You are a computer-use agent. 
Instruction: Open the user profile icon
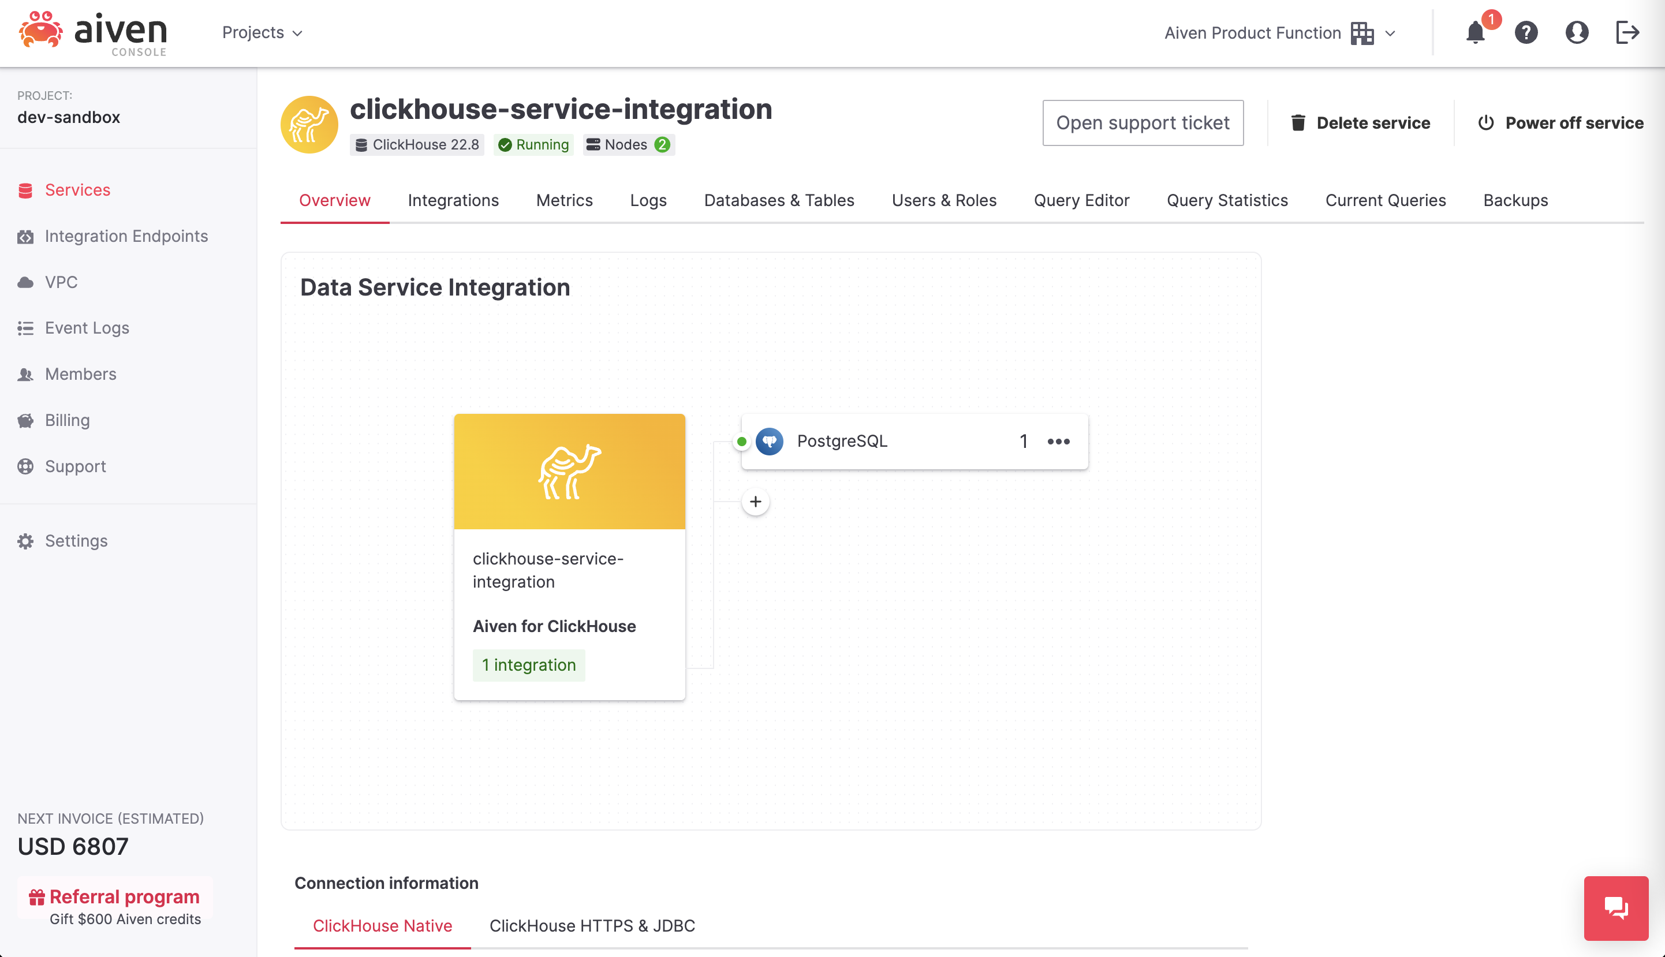pyautogui.click(x=1576, y=32)
